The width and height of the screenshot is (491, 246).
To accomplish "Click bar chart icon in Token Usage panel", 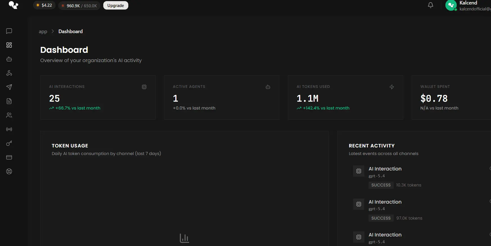I will (185, 238).
